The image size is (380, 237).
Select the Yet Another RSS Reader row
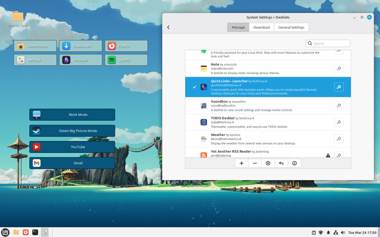[268, 153]
